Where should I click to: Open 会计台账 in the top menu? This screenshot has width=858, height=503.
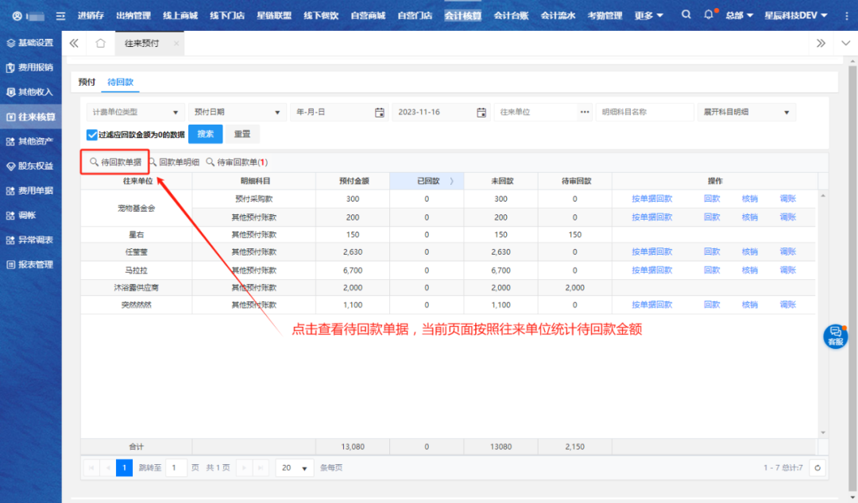511,15
